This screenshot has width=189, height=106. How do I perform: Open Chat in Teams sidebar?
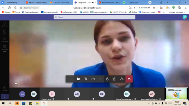5,32
